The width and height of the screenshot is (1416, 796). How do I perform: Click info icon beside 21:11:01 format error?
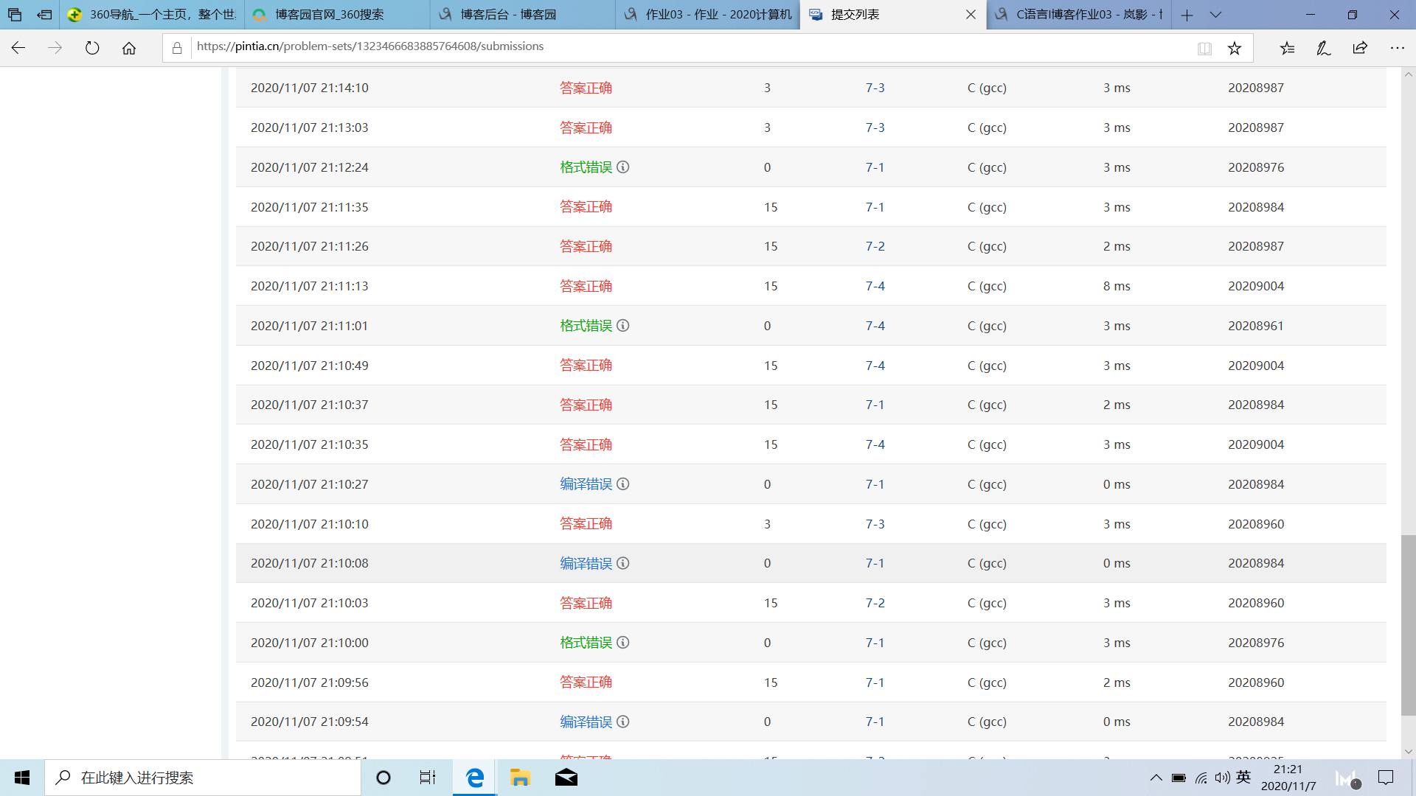(623, 326)
